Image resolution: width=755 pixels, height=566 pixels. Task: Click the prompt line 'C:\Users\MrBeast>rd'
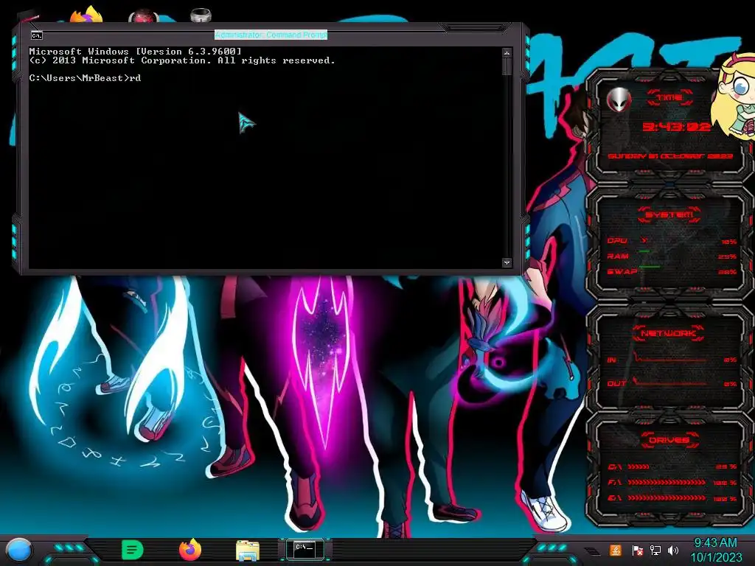(x=86, y=78)
